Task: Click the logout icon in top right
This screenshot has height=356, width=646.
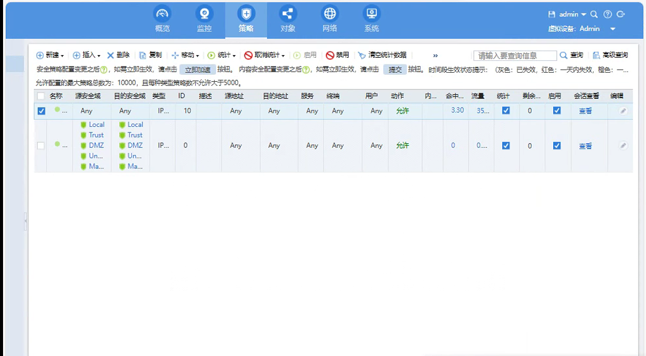Action: pos(621,14)
